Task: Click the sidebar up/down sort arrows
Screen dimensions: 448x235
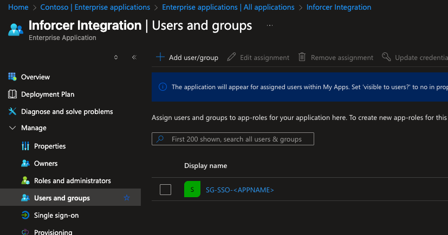Action: point(116,57)
